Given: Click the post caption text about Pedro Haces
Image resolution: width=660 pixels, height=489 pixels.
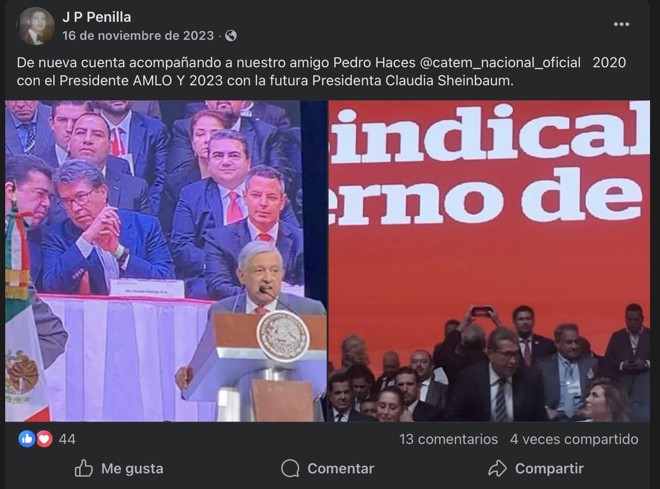Looking at the screenshot, I should (321, 72).
